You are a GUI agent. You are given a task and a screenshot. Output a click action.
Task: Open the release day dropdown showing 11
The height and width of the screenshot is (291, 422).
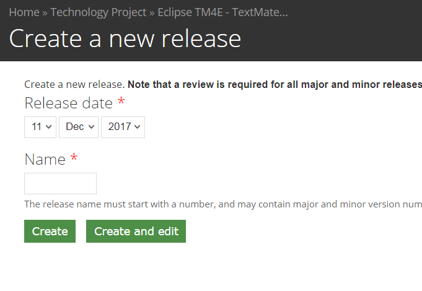click(x=40, y=127)
